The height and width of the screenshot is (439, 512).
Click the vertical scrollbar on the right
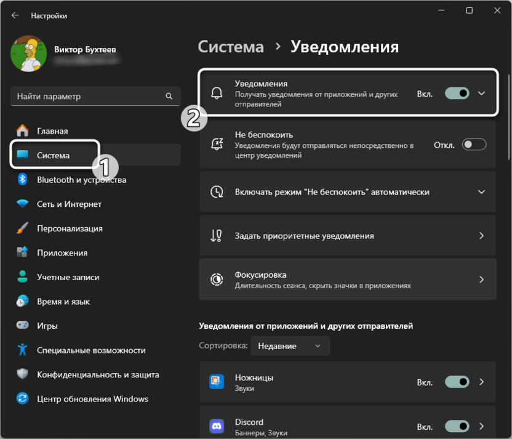pyautogui.click(x=508, y=117)
